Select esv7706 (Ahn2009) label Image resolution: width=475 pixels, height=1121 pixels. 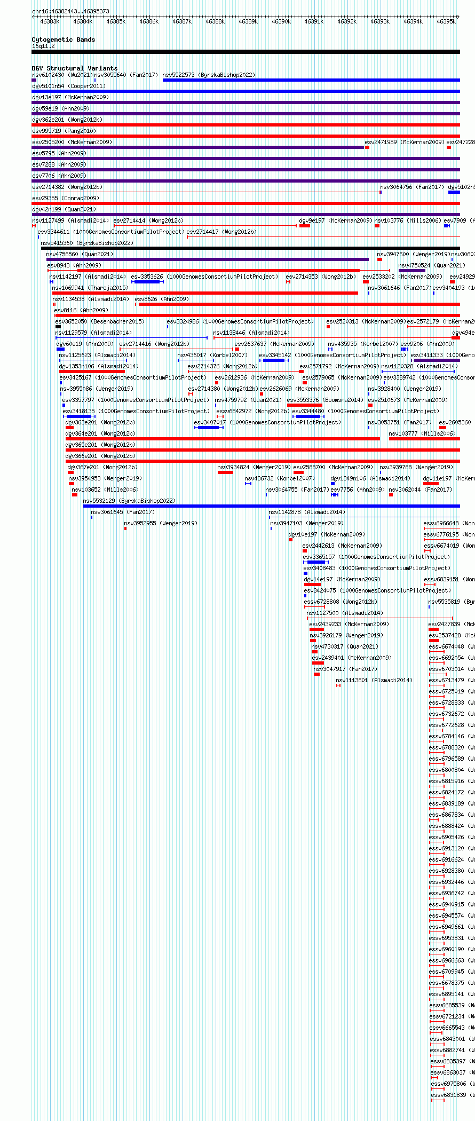pyautogui.click(x=59, y=176)
